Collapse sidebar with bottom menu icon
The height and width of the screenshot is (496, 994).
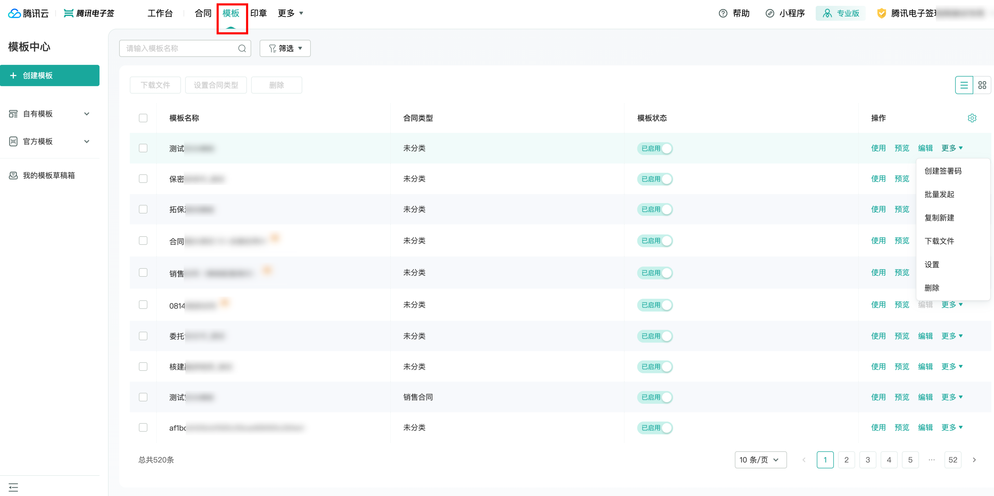13,487
